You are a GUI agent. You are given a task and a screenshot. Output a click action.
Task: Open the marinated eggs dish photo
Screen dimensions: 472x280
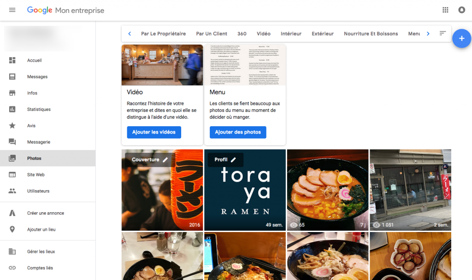(411, 256)
